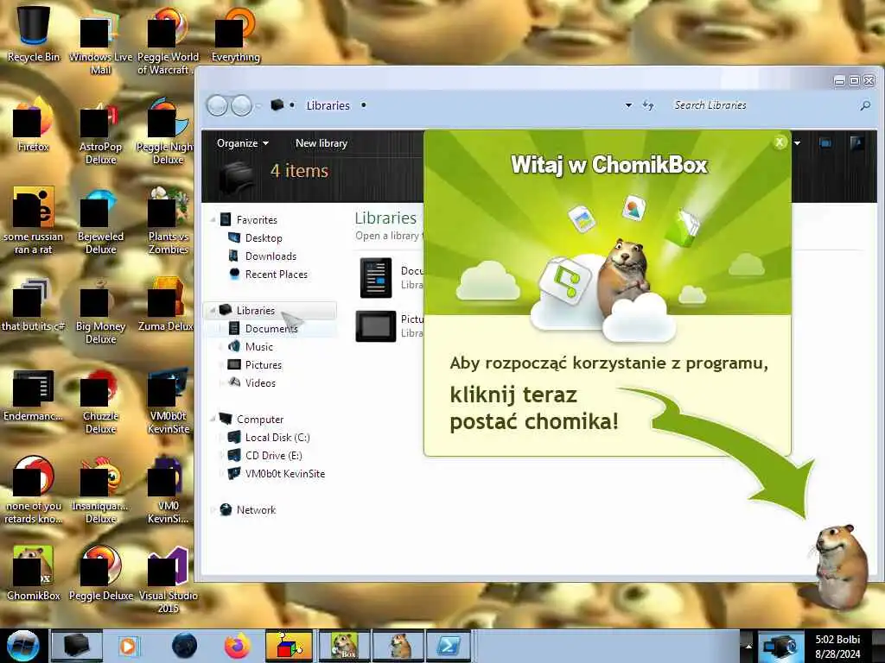
Task: Toggle the preview pane button
Action: pos(825,143)
